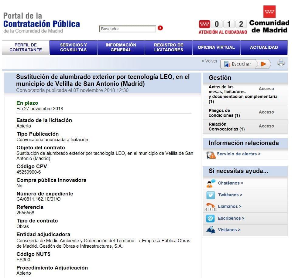Click the Twitter bird icon

[211, 195]
